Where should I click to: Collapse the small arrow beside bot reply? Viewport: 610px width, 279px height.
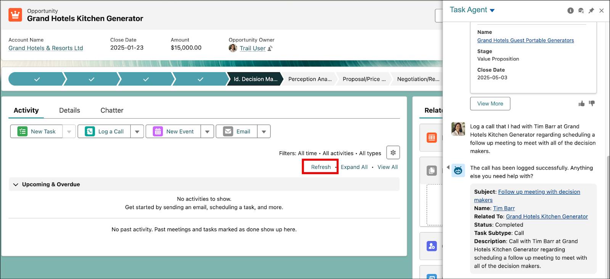448,167
